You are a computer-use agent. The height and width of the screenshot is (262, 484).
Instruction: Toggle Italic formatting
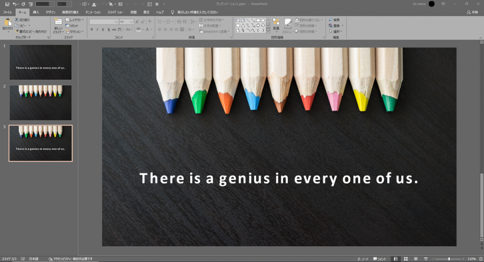tap(97, 30)
